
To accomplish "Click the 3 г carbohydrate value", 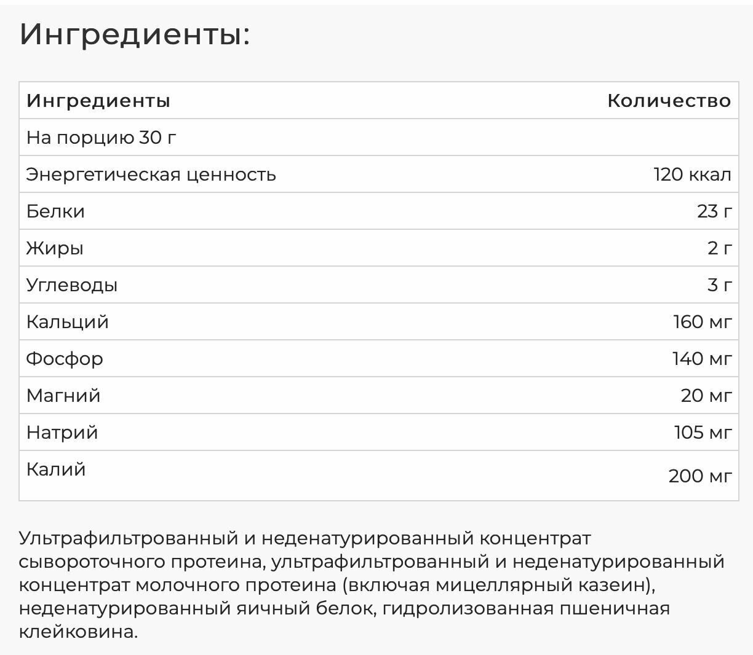I will point(720,285).
